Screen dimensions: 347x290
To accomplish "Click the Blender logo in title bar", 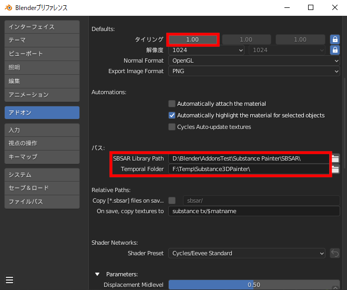I will [8, 8].
